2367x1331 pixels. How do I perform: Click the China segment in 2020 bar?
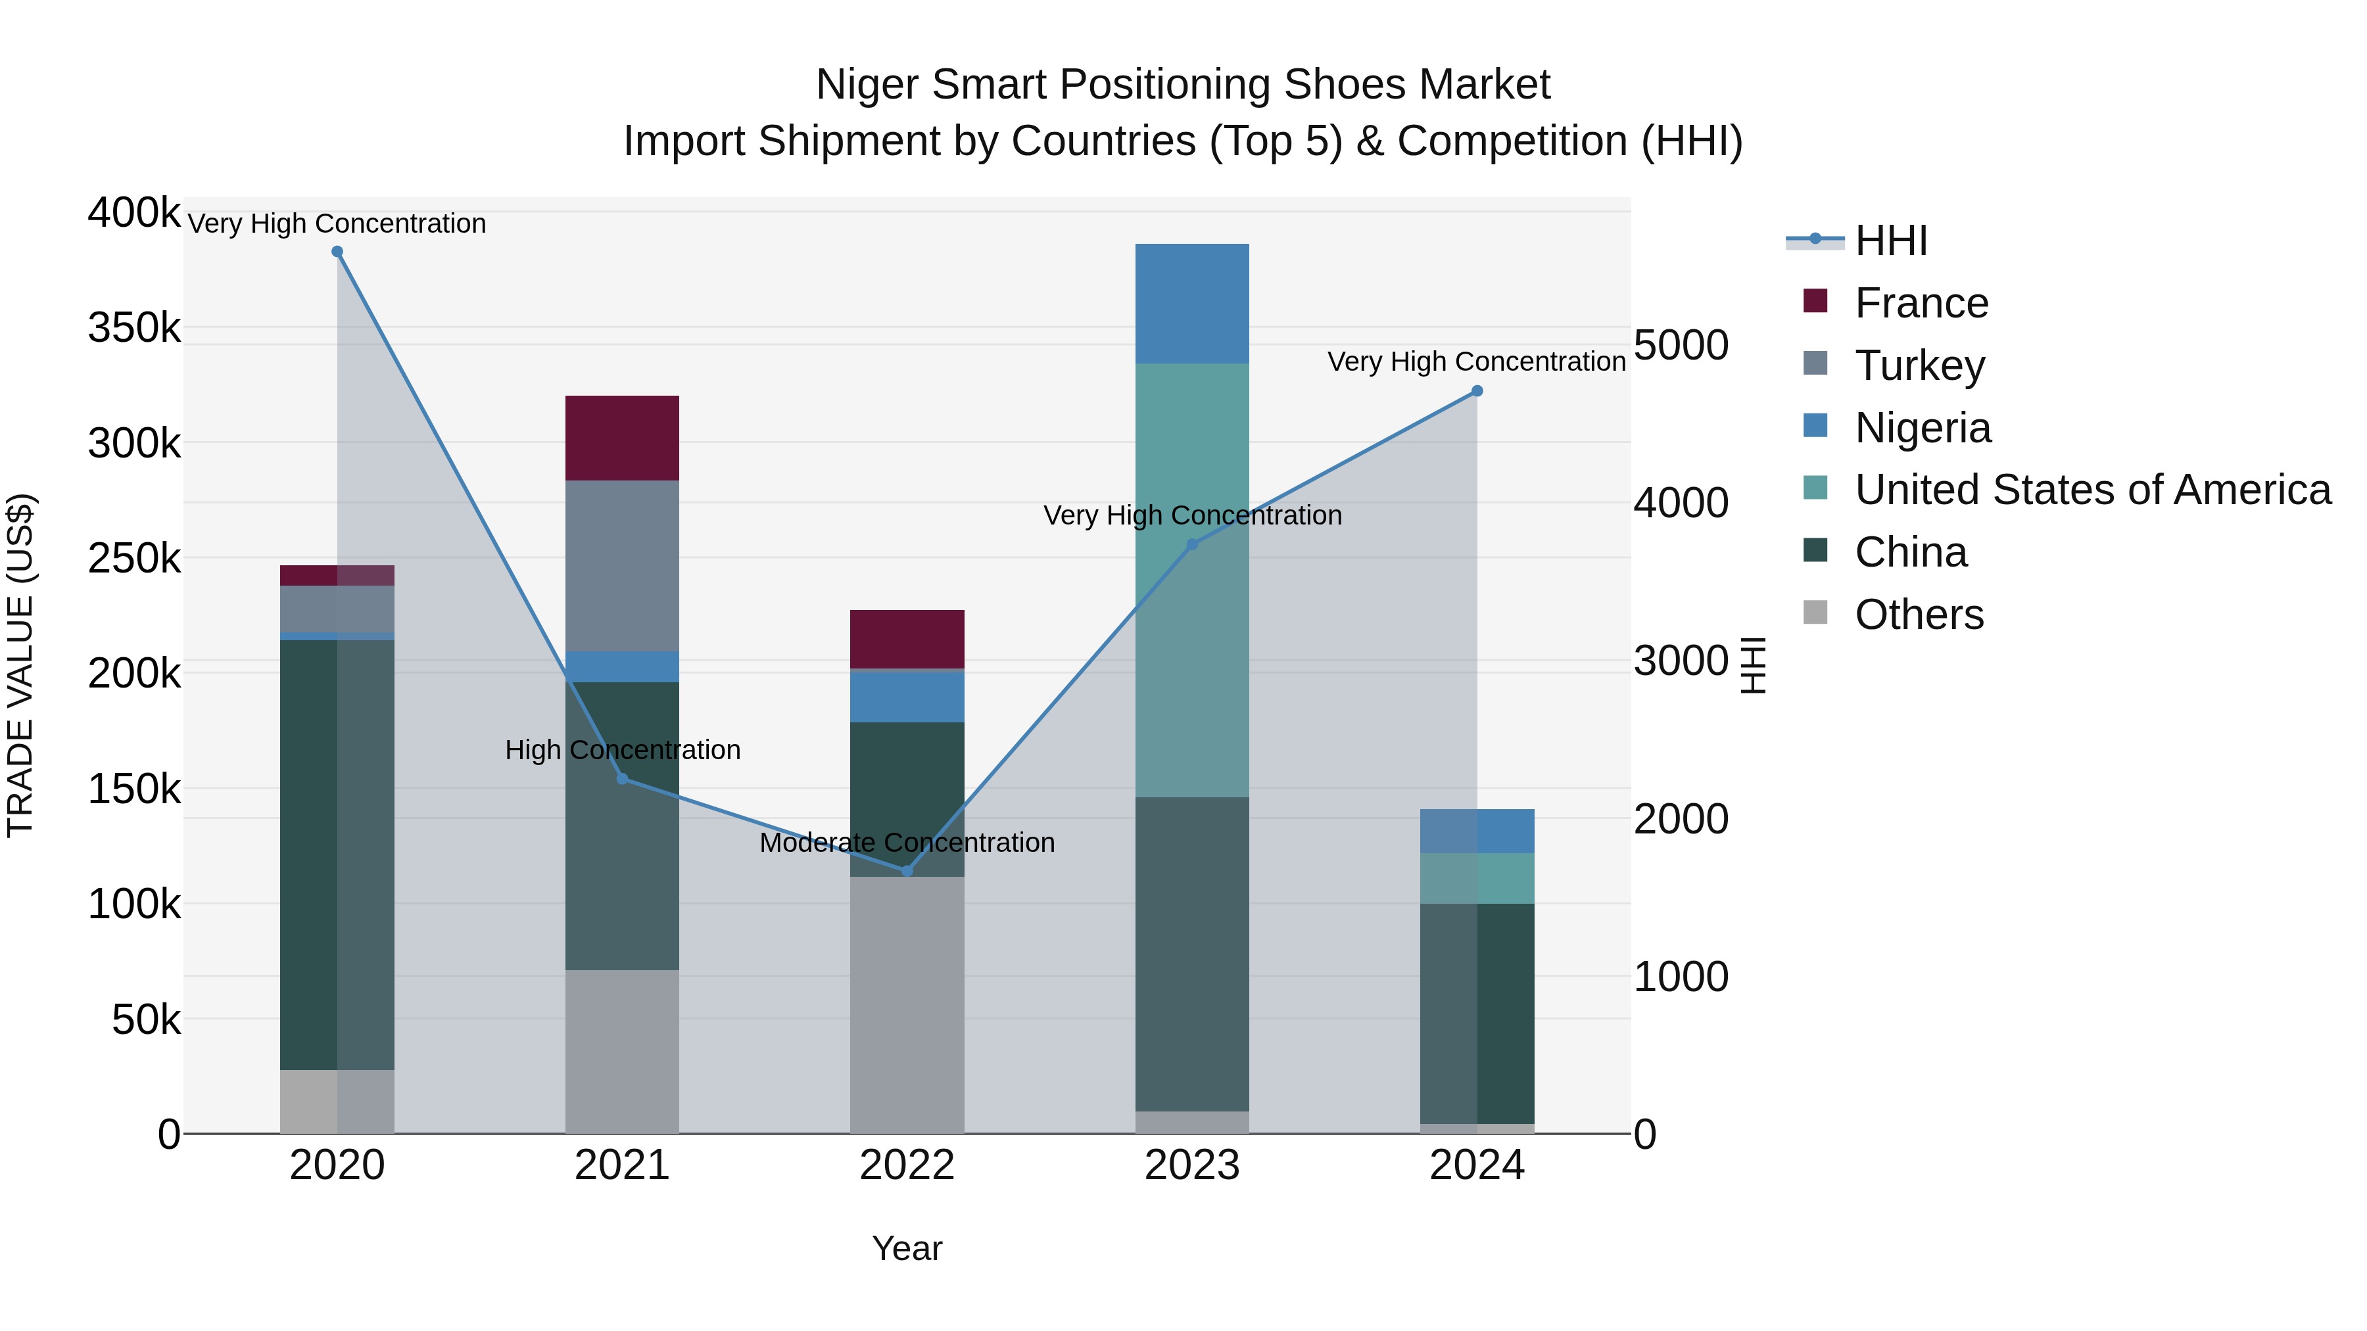(x=337, y=855)
